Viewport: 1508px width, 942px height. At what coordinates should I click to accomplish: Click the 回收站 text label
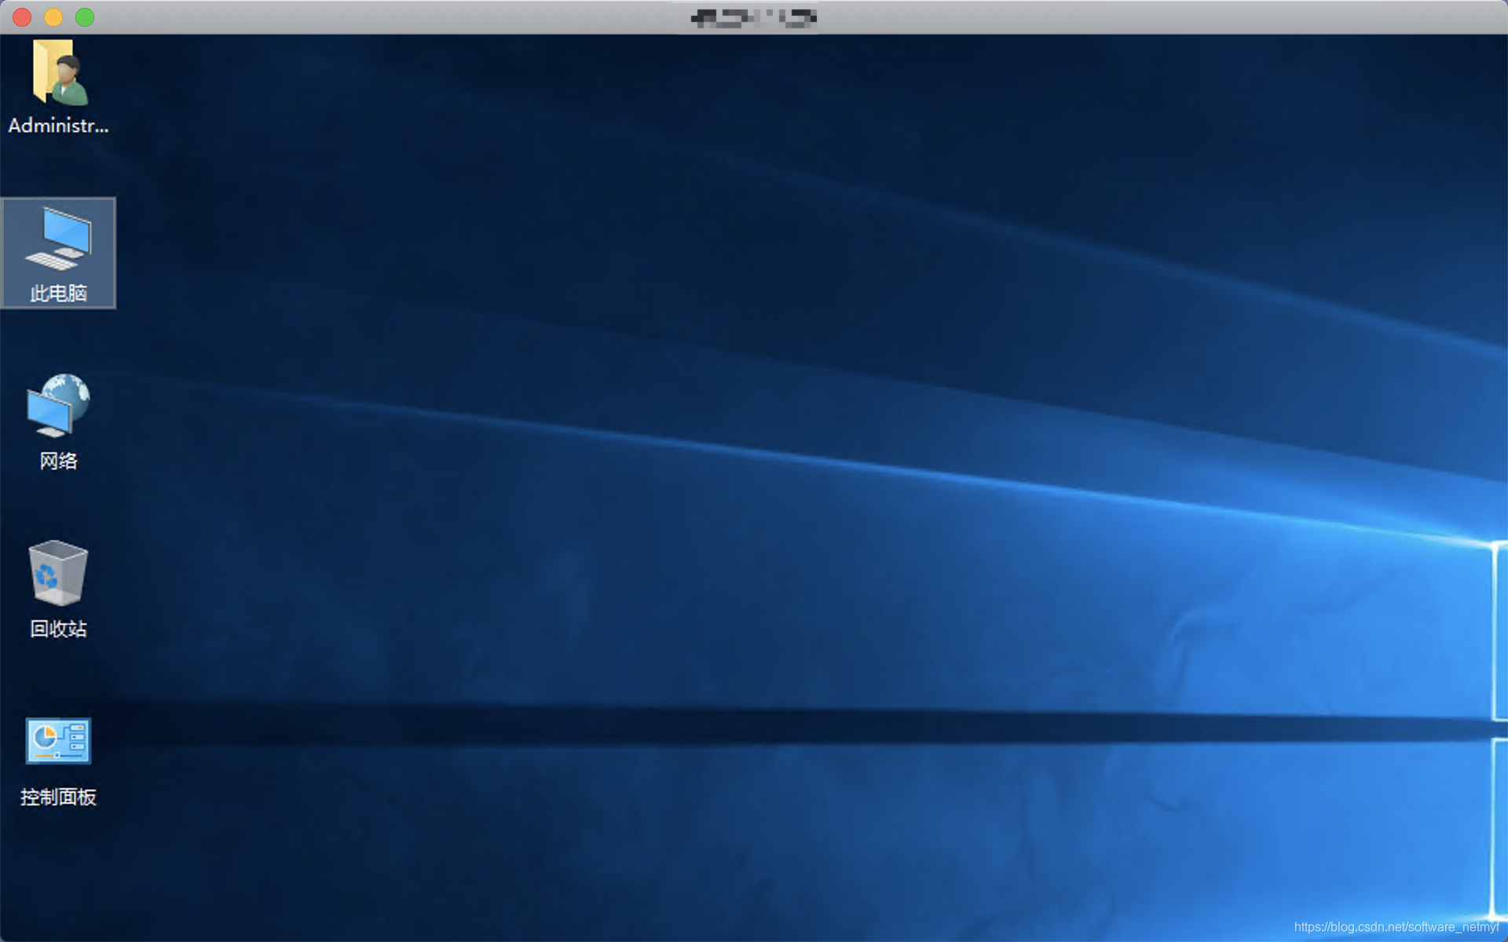coord(58,629)
